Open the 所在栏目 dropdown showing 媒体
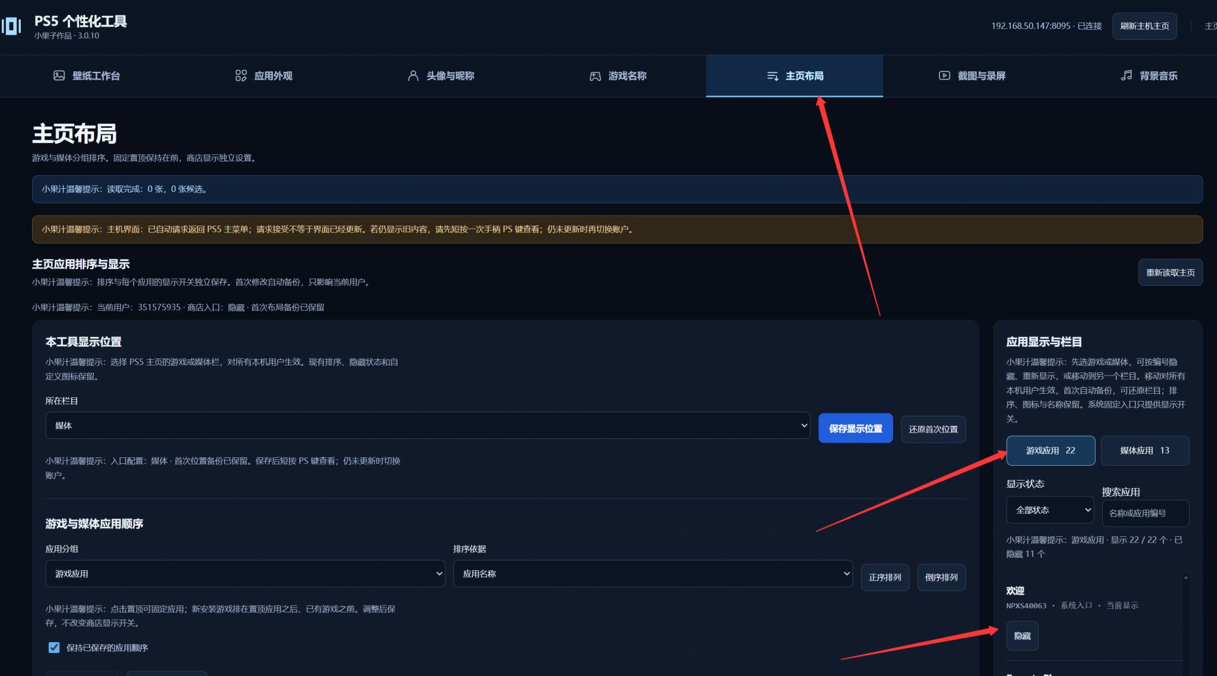The width and height of the screenshot is (1217, 676). [427, 425]
